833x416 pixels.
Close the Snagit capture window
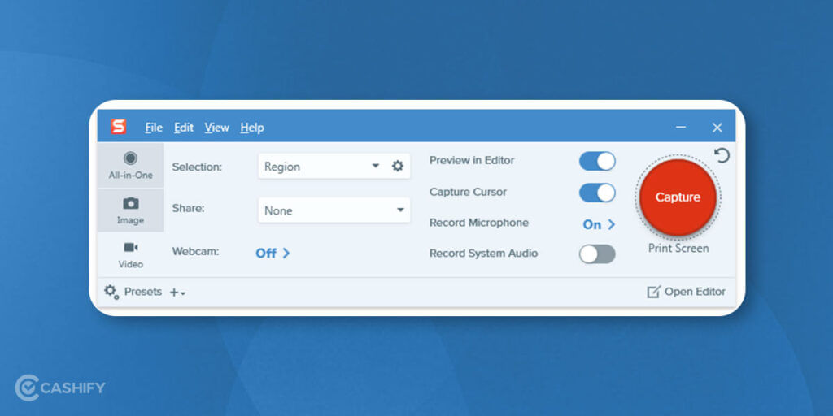tap(717, 128)
